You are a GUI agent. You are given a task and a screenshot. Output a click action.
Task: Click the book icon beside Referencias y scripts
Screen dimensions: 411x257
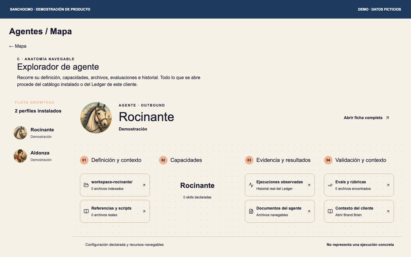pos(86,211)
